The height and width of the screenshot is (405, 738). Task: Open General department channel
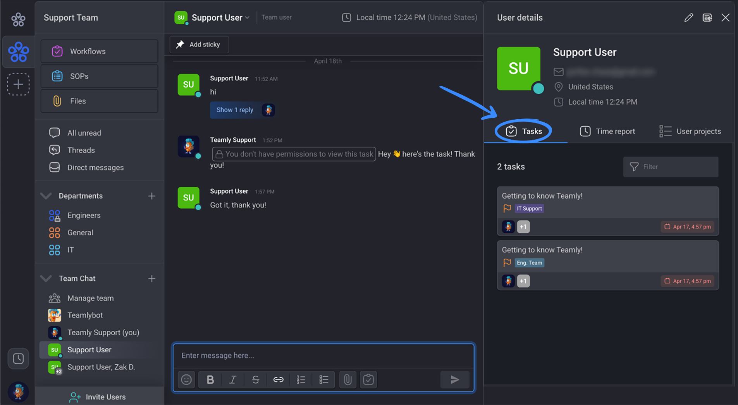[x=80, y=233]
